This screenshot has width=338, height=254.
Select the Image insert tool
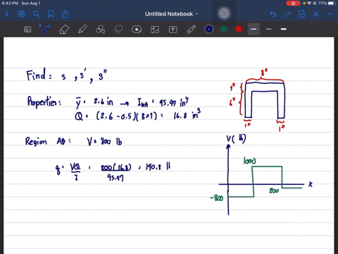[x=155, y=30]
